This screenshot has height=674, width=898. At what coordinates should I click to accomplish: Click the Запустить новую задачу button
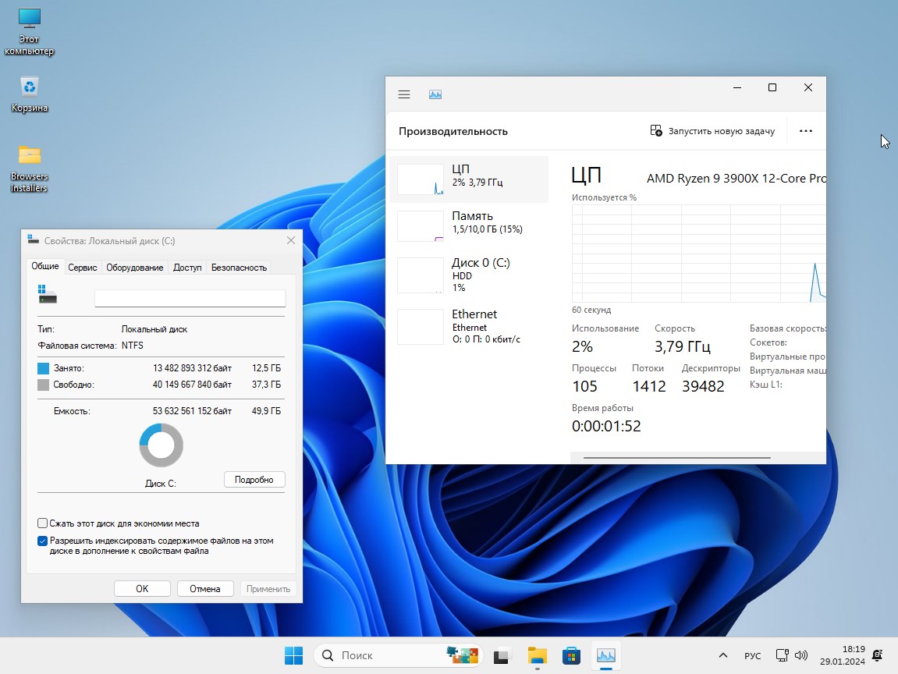tap(712, 130)
